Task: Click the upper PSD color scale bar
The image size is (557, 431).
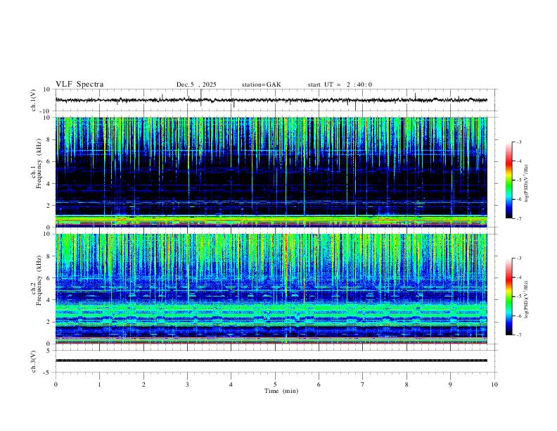Action: [509, 180]
